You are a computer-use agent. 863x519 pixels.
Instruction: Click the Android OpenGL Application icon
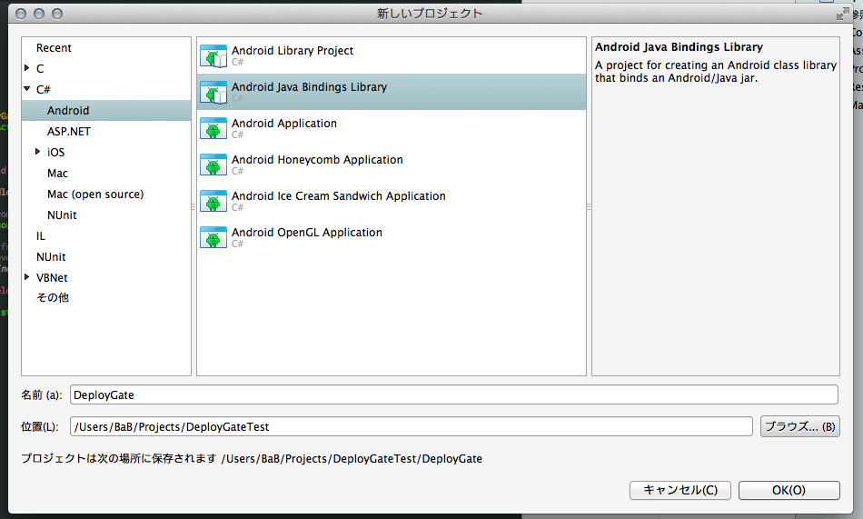coord(213,238)
